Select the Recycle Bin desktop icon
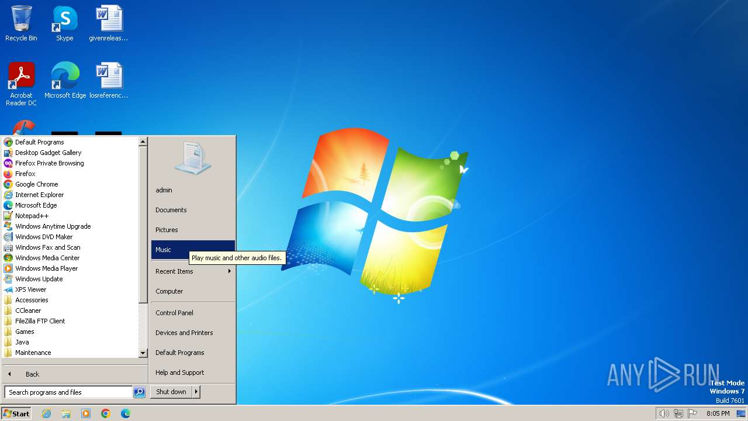The width and height of the screenshot is (748, 421). 21,24
